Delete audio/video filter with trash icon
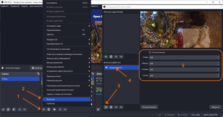Viewport: 223px width, 117px height. tap(111, 57)
